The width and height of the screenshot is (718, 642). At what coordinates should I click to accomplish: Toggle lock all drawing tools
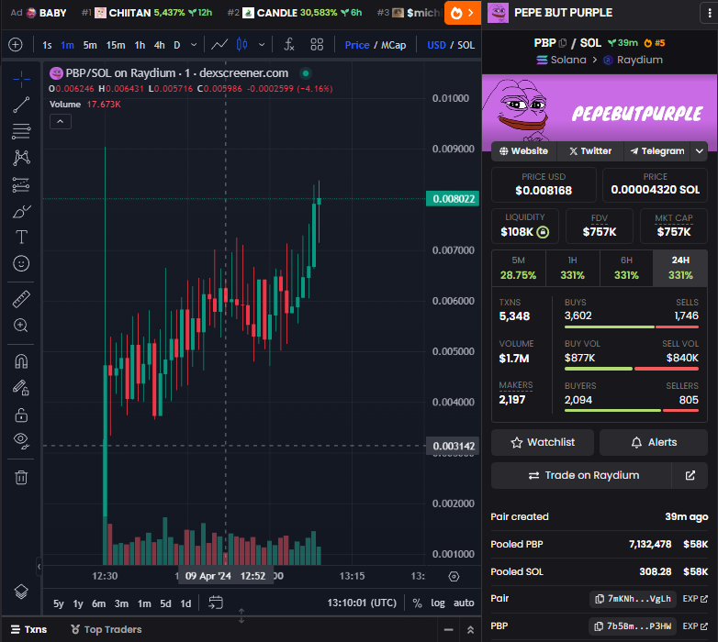click(x=21, y=415)
